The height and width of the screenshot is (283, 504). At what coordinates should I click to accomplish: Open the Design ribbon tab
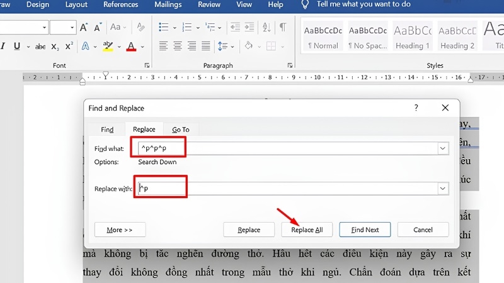pos(38,4)
